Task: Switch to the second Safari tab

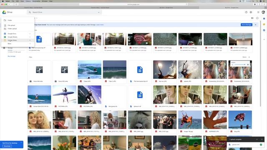Action: [x=100, y=7]
